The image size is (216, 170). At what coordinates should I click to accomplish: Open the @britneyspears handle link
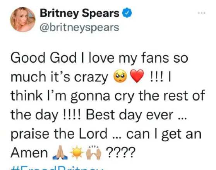click(79, 27)
